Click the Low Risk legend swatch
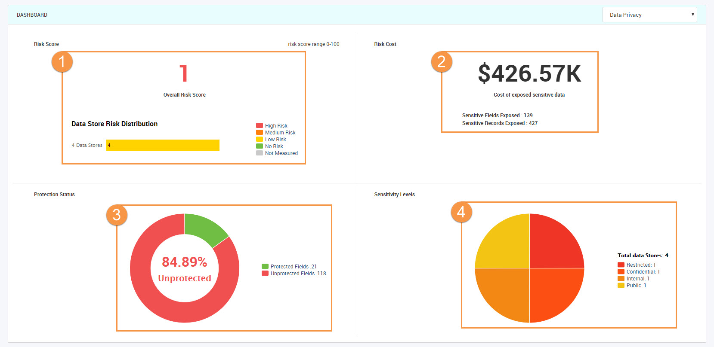This screenshot has width=714, height=347. tap(260, 139)
